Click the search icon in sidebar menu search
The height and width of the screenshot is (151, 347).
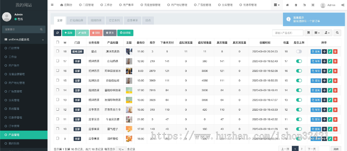41,29
